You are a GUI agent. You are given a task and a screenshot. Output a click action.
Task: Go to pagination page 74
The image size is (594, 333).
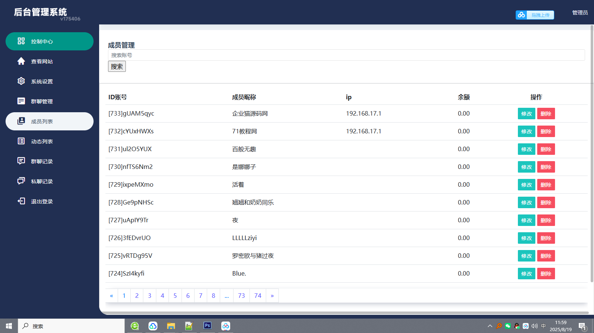pyautogui.click(x=258, y=296)
